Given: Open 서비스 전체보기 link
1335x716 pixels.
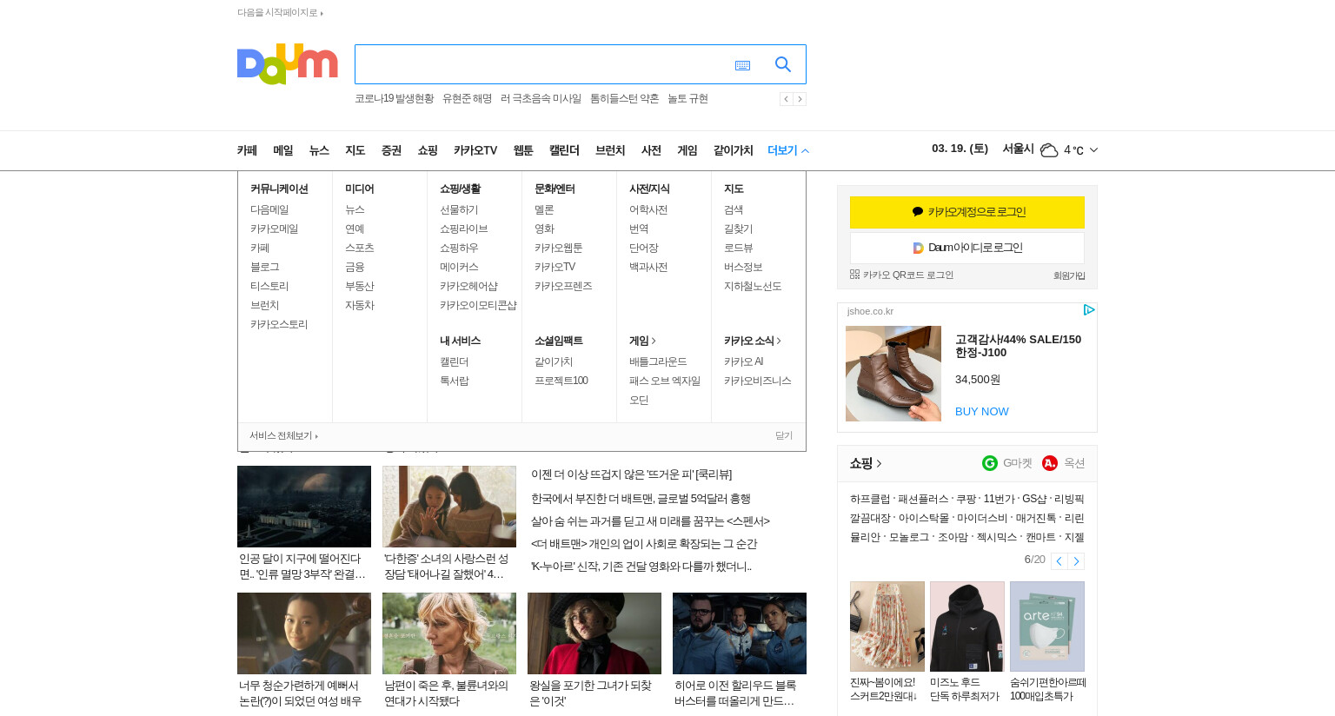Looking at the screenshot, I should (283, 435).
